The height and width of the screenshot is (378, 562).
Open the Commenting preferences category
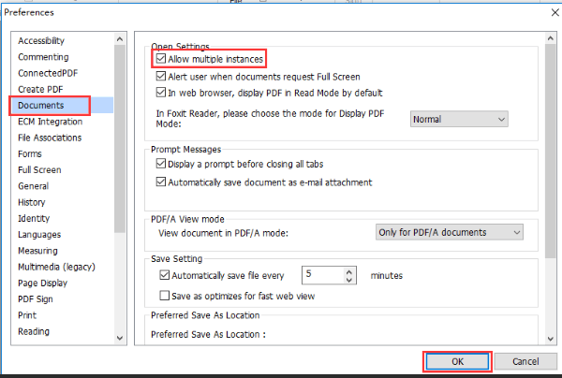click(x=42, y=57)
